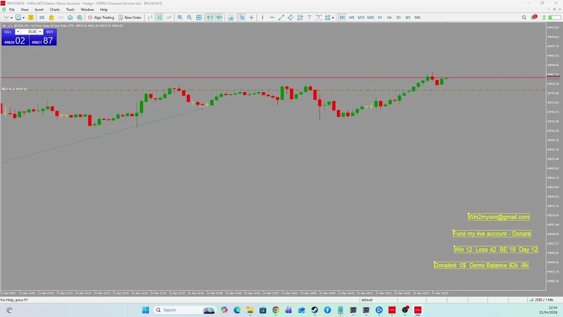Switch to the M30 timeframe
The image size is (563, 317).
[370, 18]
